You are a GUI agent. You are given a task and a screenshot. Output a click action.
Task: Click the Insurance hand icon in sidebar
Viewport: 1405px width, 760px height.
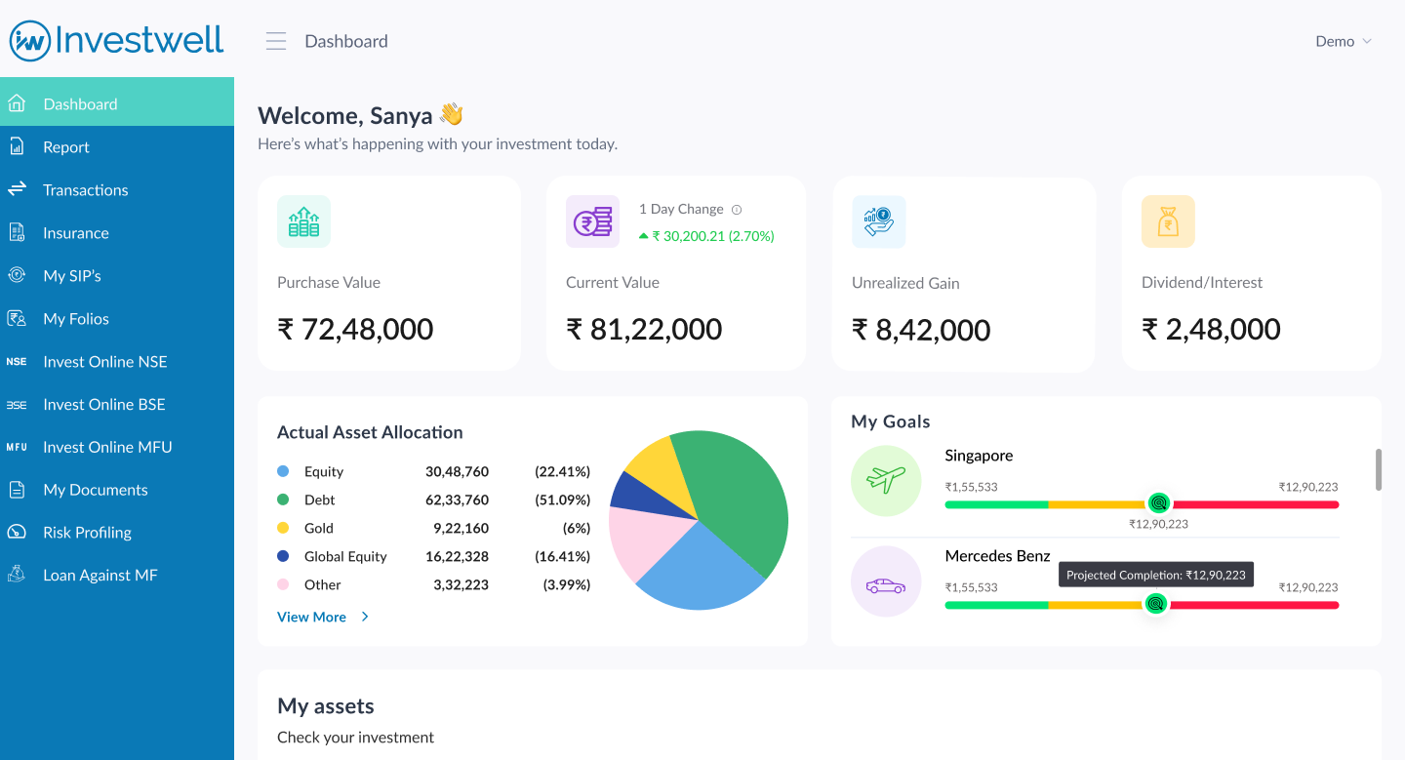click(x=17, y=232)
